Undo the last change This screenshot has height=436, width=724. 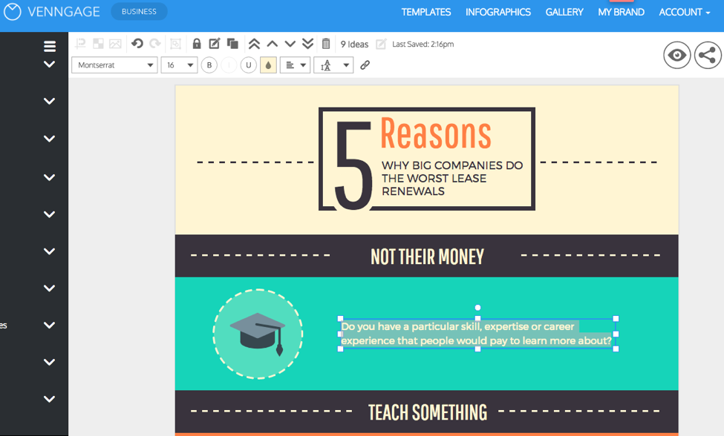[138, 43]
